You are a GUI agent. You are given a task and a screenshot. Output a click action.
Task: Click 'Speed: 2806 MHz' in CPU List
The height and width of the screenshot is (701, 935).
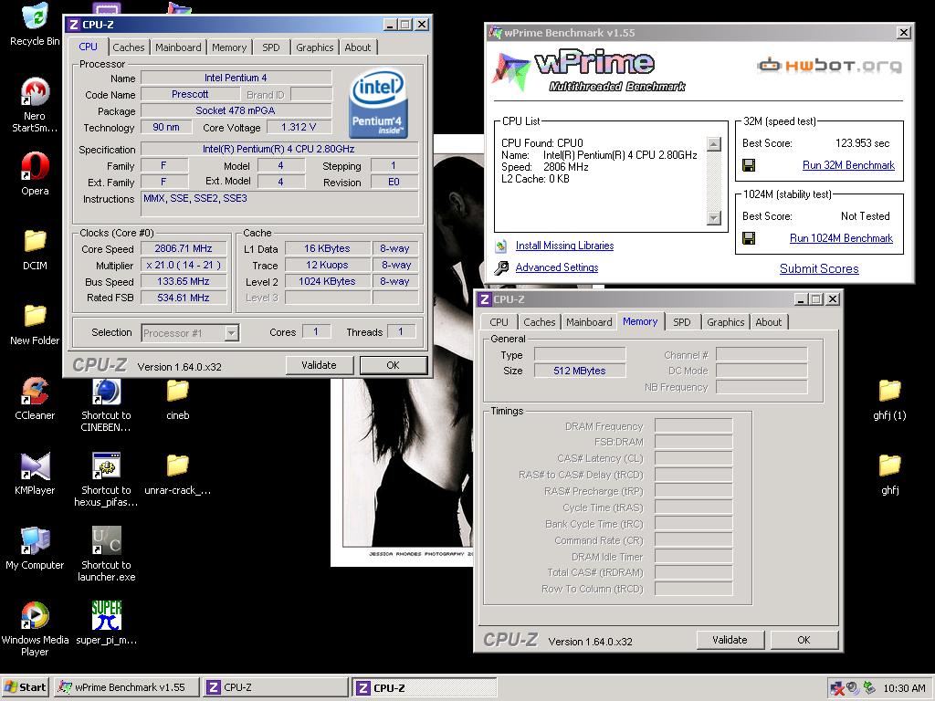tap(545, 167)
